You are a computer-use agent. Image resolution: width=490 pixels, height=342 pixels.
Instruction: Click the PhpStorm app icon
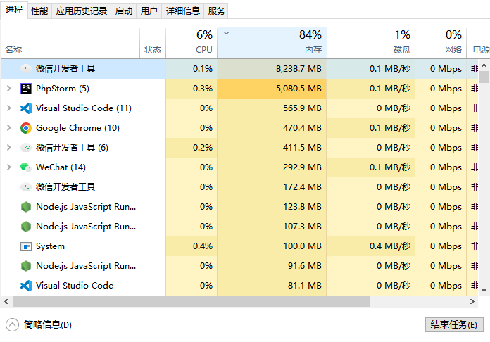coord(26,89)
